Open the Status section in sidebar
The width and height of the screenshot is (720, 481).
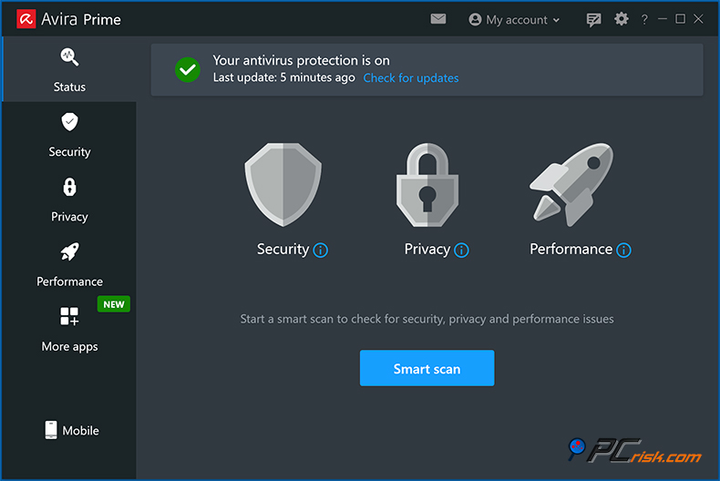69,69
